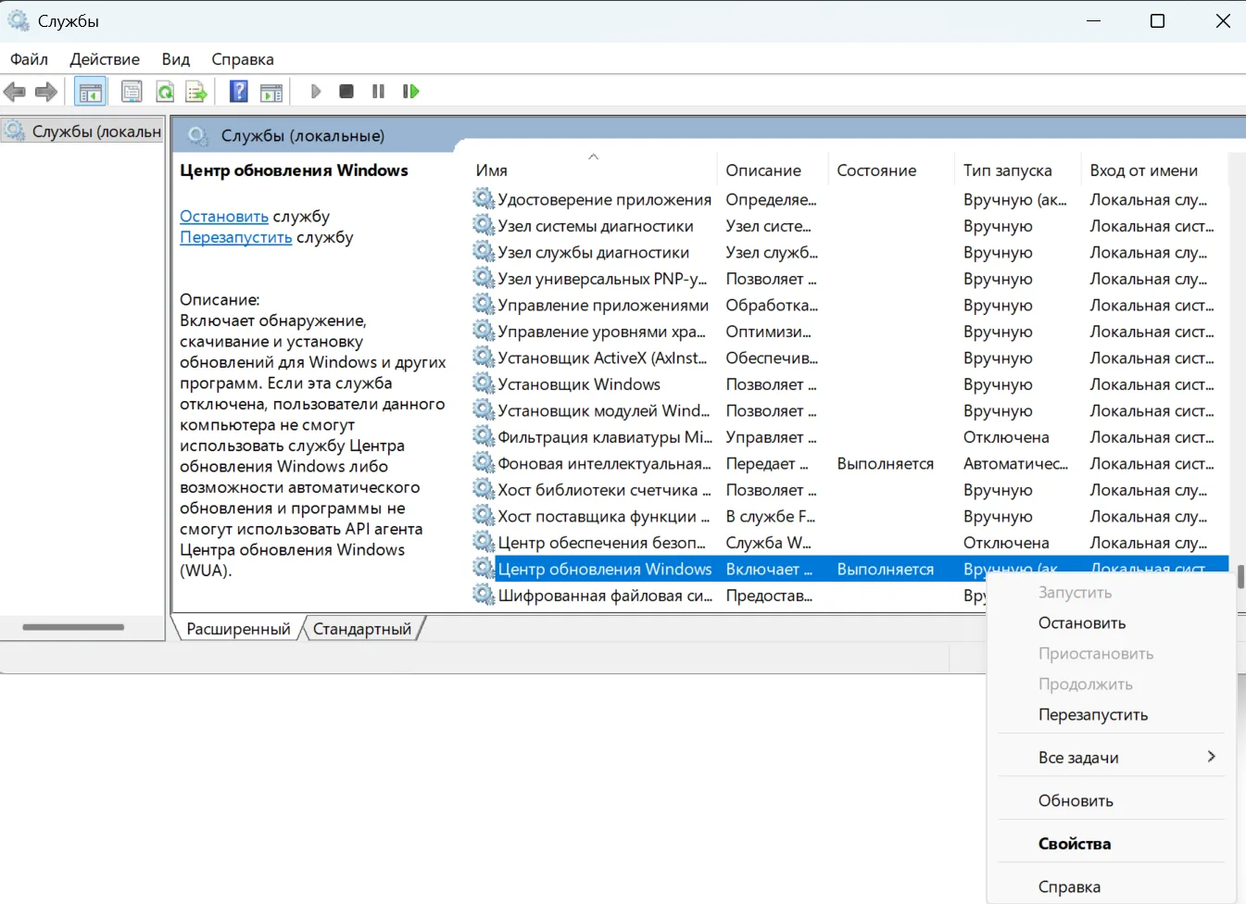Toggle the show/hide action pane toolbar icon
This screenshot has height=904, width=1246.
tap(271, 92)
